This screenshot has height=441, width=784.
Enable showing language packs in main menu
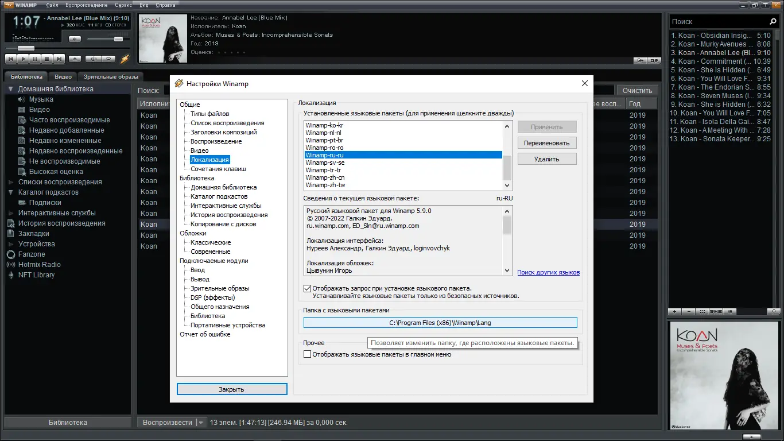(x=308, y=354)
